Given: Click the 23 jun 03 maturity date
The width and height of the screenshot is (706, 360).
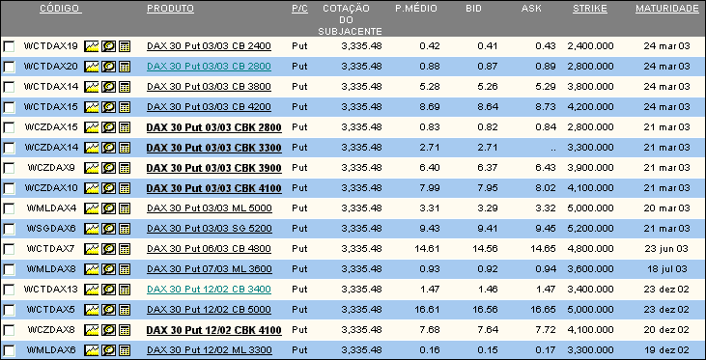Looking at the screenshot, I should pyautogui.click(x=666, y=249).
